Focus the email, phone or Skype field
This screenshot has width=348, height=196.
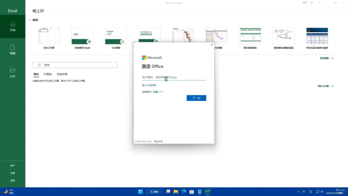pyautogui.click(x=174, y=77)
